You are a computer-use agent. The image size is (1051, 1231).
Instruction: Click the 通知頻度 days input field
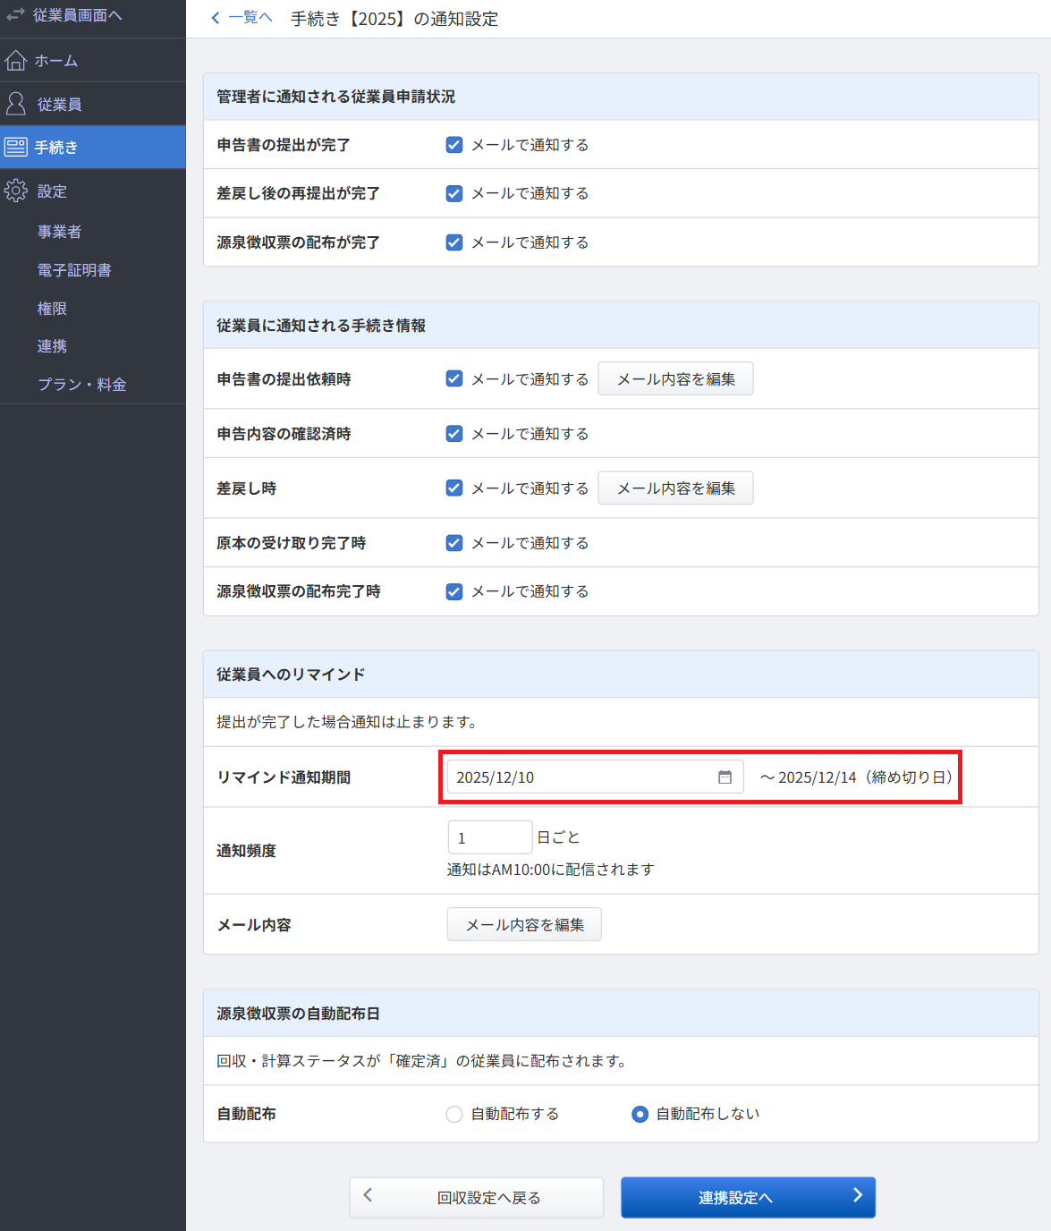[x=489, y=838]
